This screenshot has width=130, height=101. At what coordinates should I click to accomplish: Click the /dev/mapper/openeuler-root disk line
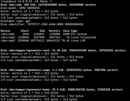(x=63, y=50)
